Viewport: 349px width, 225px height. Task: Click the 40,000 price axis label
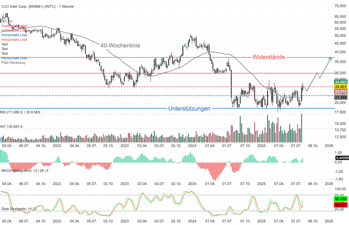(340, 52)
